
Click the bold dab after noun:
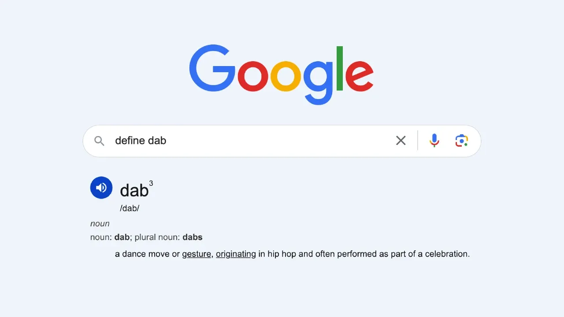(122, 237)
